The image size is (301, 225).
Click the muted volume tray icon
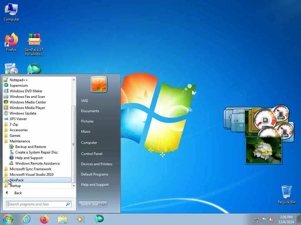271,220
